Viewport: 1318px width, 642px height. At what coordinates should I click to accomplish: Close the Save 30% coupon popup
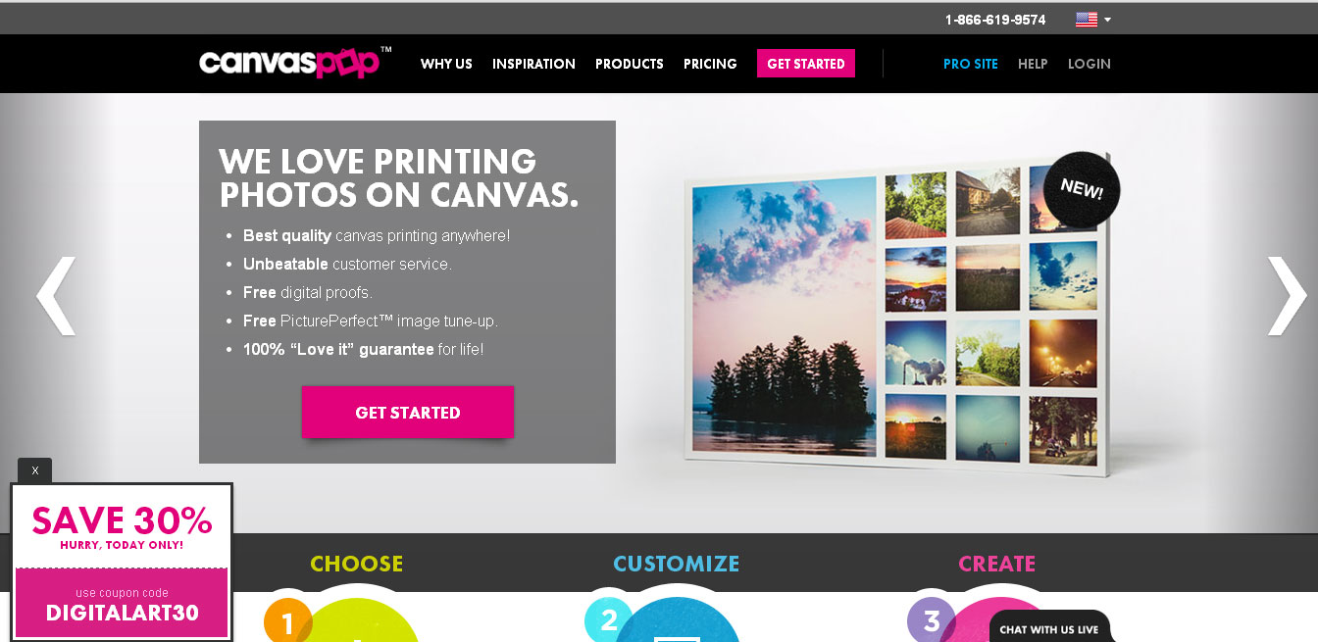coord(34,470)
